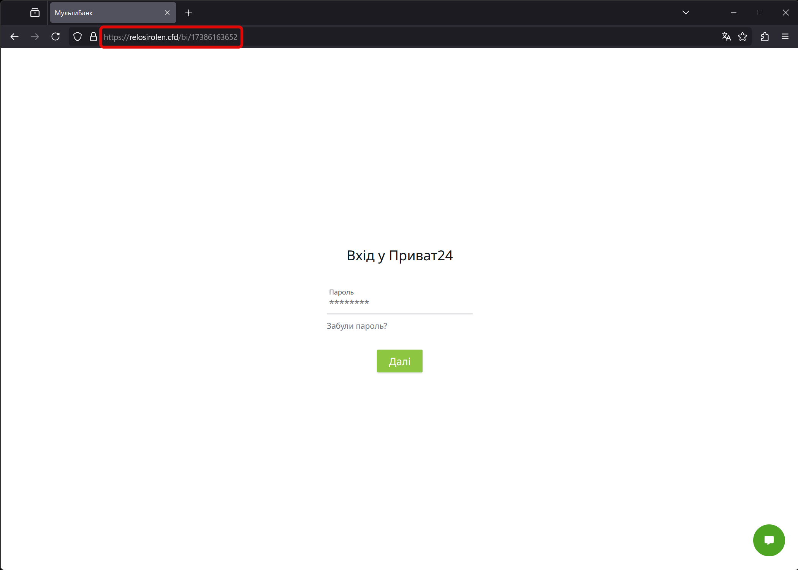Screen dimensions: 798x570
Task: Click the forward navigation arrow
Action: coord(35,37)
